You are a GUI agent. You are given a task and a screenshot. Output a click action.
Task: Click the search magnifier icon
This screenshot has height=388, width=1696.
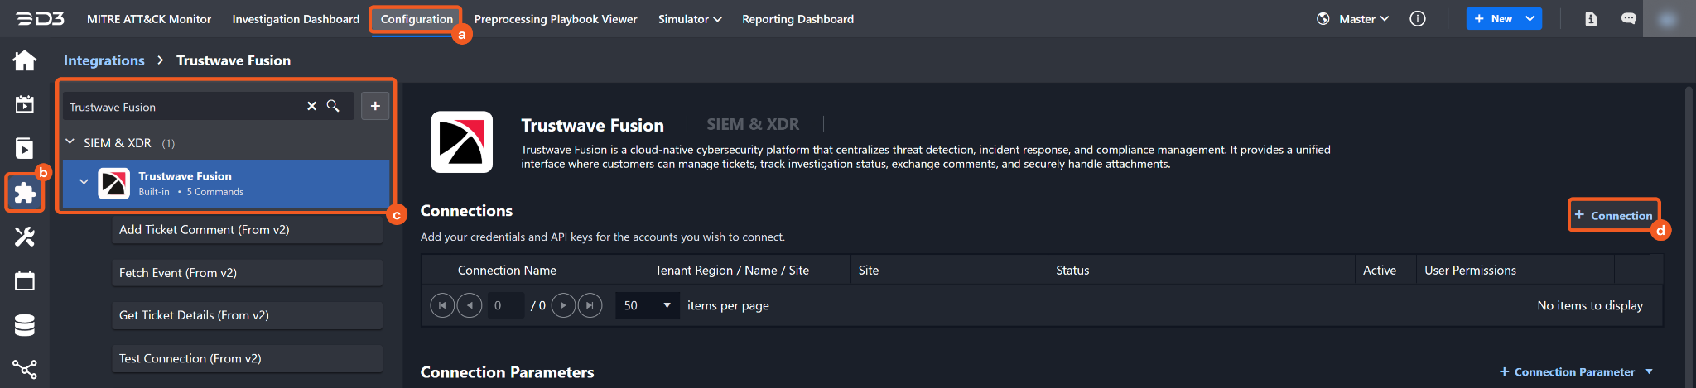coord(333,106)
